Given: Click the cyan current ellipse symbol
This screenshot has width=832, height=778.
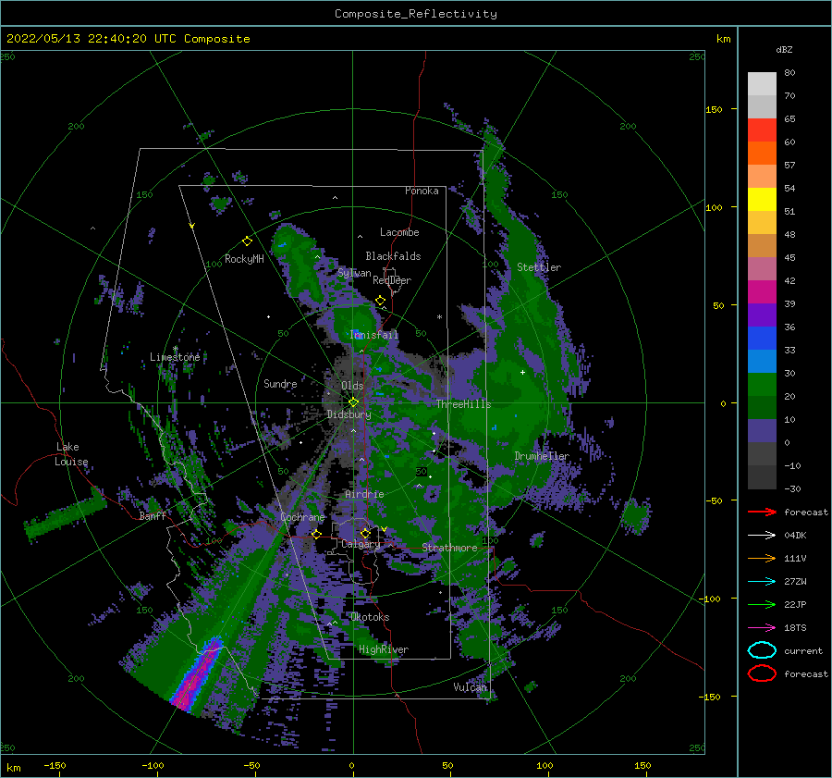Looking at the screenshot, I should 762,650.
